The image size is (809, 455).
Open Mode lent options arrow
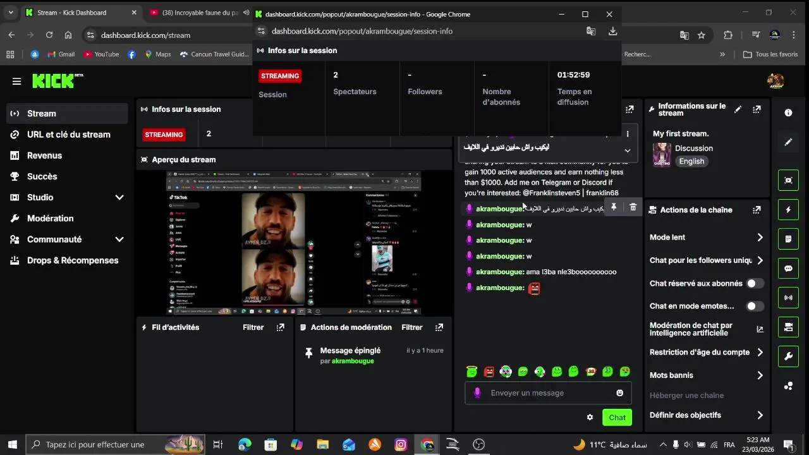click(760, 238)
